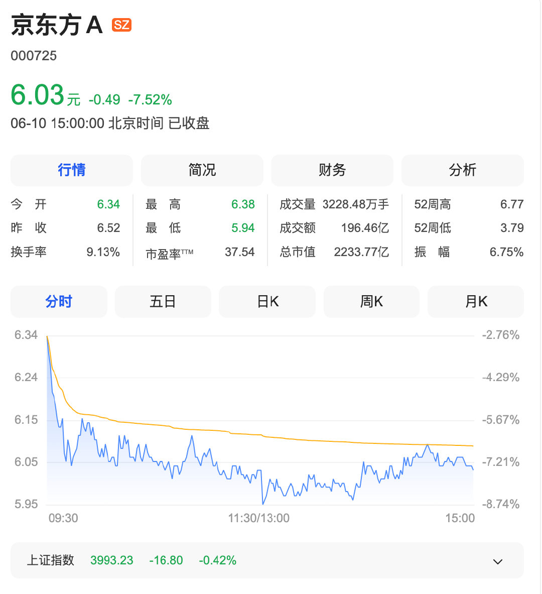Click the 成交量 value 3228.48万手
This screenshot has height=594, width=542.
tap(356, 204)
